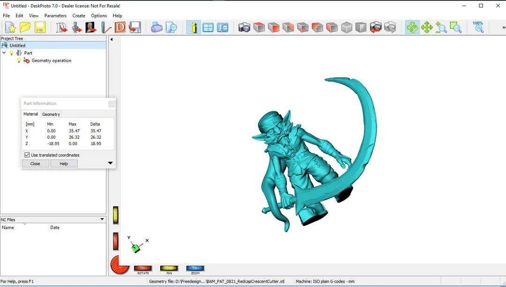Click the Print Preview magnifier icon
The height and width of the screenshot is (287, 506).
click(171, 28)
